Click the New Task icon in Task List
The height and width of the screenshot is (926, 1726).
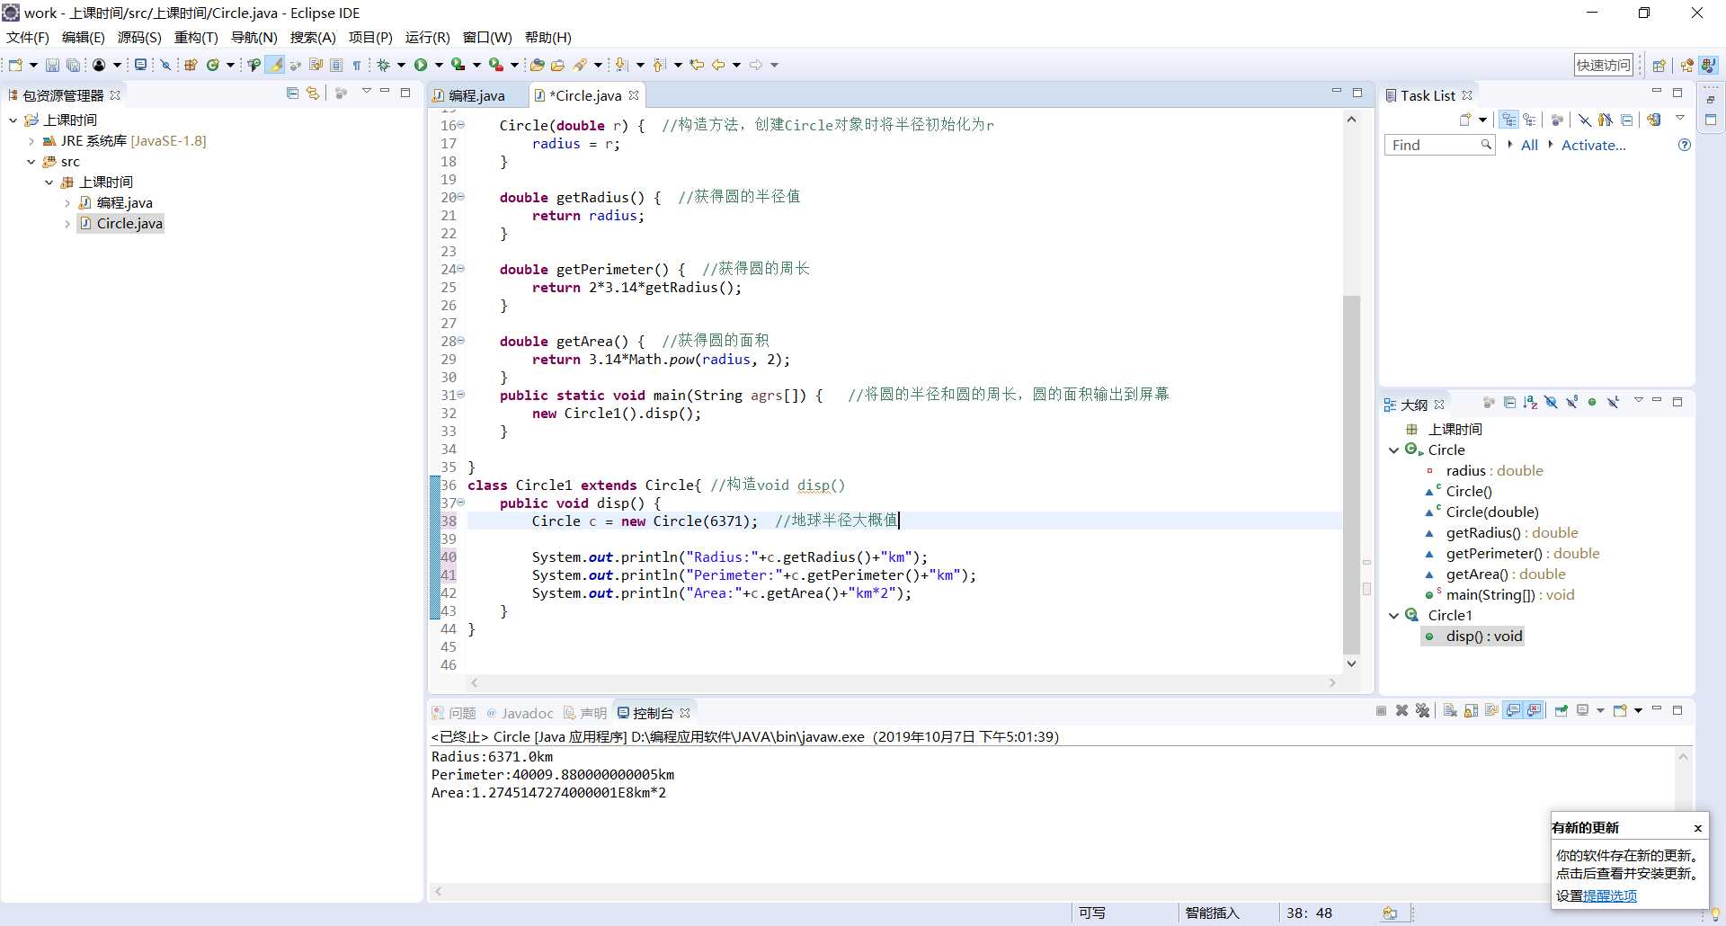click(x=1465, y=120)
